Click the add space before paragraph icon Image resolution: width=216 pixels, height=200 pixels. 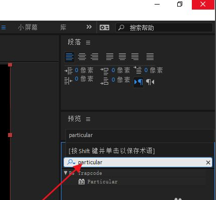104,71
